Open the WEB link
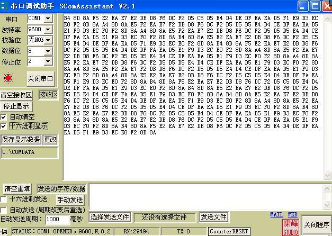 pos(292,214)
